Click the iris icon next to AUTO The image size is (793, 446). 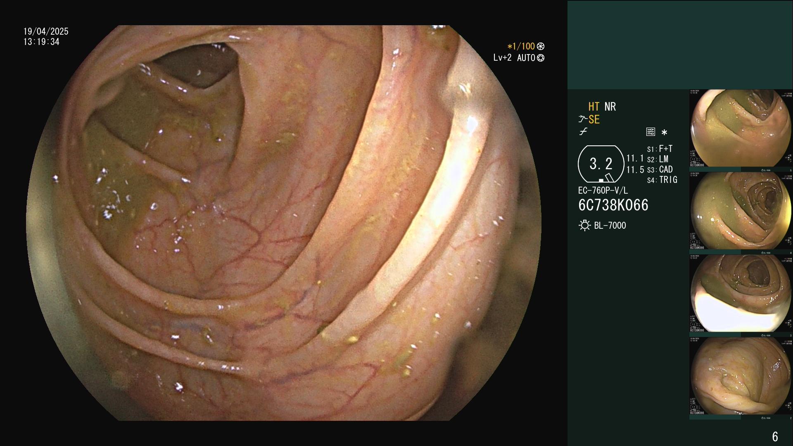coord(541,58)
